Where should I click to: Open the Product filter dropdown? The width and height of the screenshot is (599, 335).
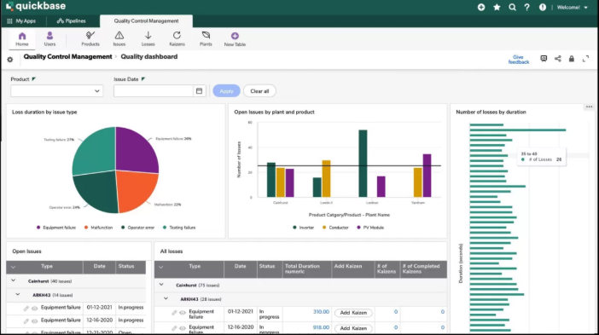(57, 91)
